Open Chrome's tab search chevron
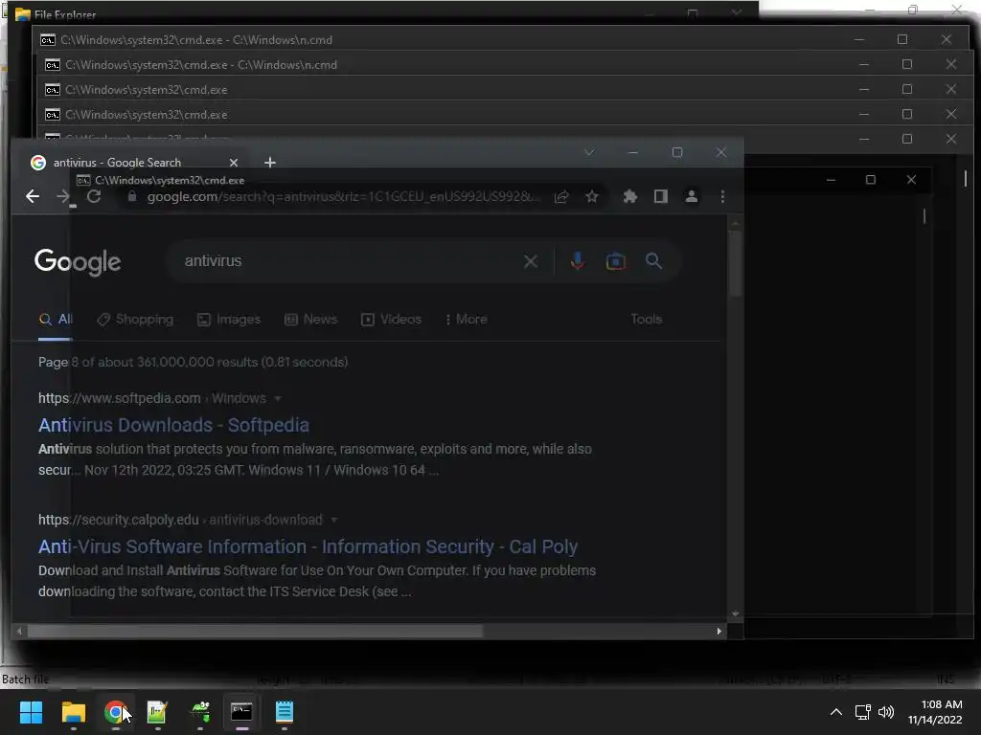The width and height of the screenshot is (981, 735). tap(589, 152)
